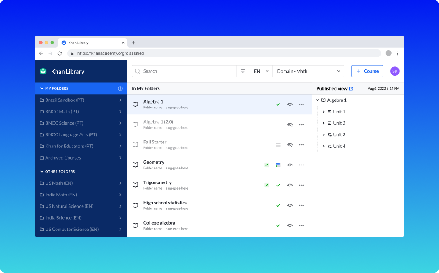439x273 pixels.
Task: Click the browser profile circle icon
Action: pos(388,53)
